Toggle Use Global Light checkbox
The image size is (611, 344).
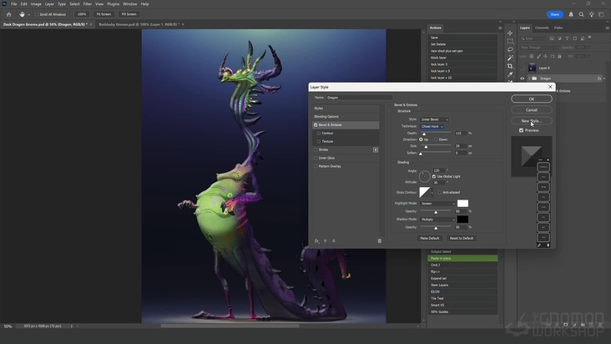pyautogui.click(x=434, y=176)
